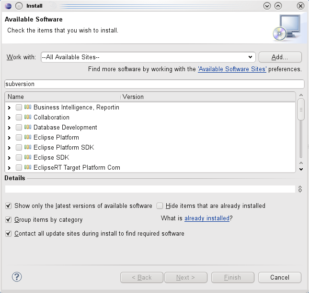The image size is (309, 293).
Task: Check the Collaboration category checkbox
Action: coord(19,118)
